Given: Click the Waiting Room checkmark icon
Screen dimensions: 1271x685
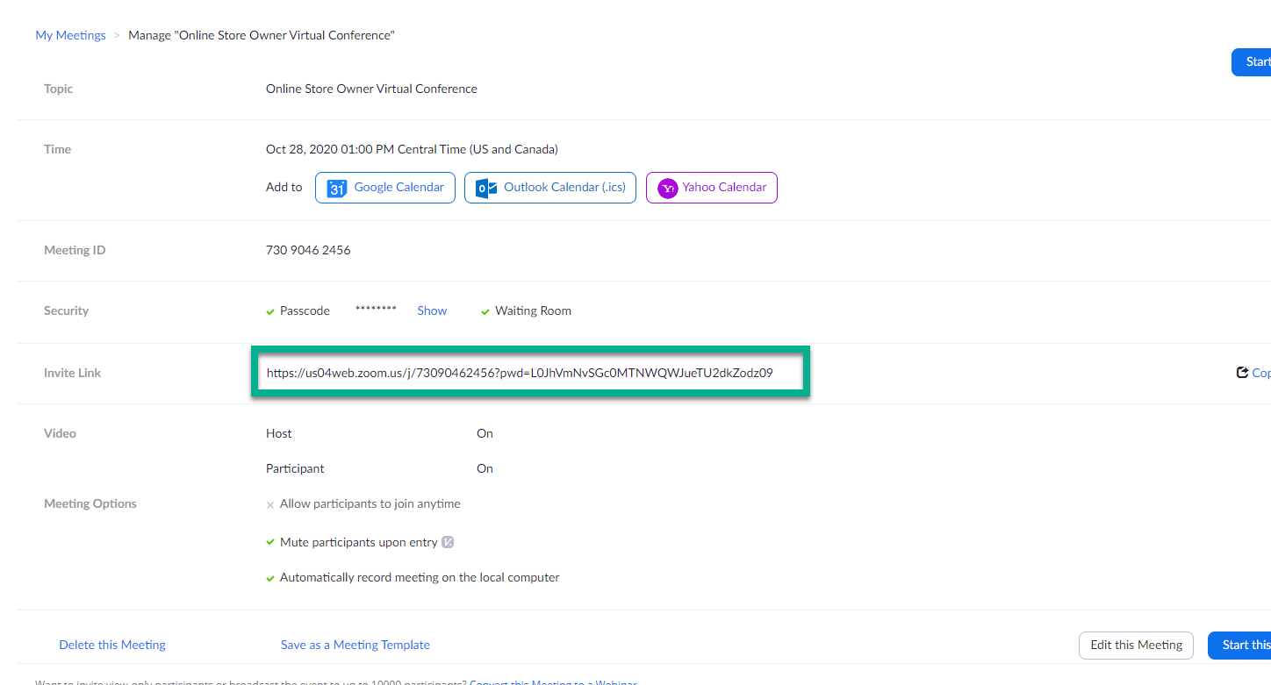Looking at the screenshot, I should [x=485, y=310].
